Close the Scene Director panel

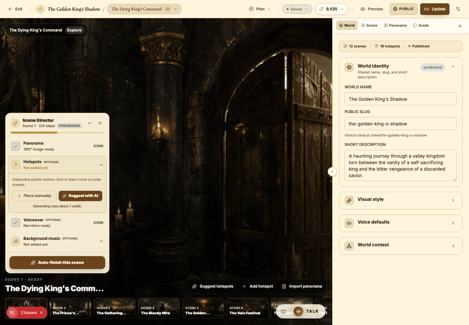pos(100,123)
